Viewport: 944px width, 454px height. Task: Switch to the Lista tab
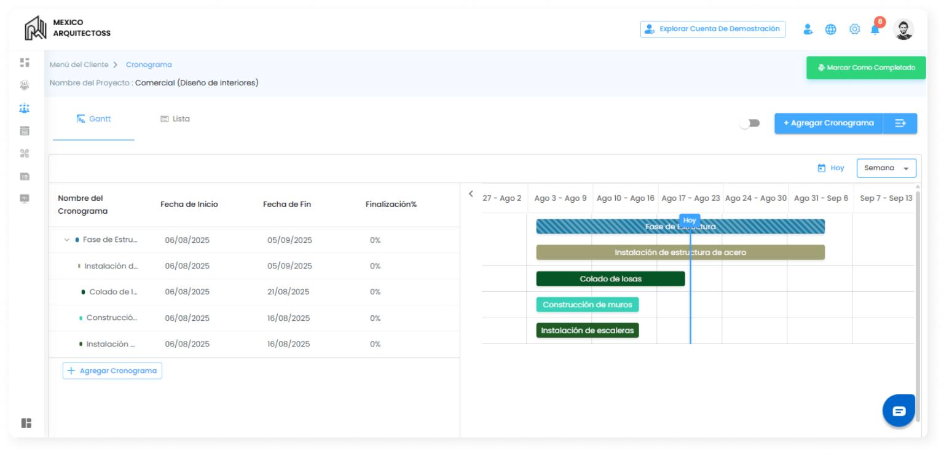(175, 119)
